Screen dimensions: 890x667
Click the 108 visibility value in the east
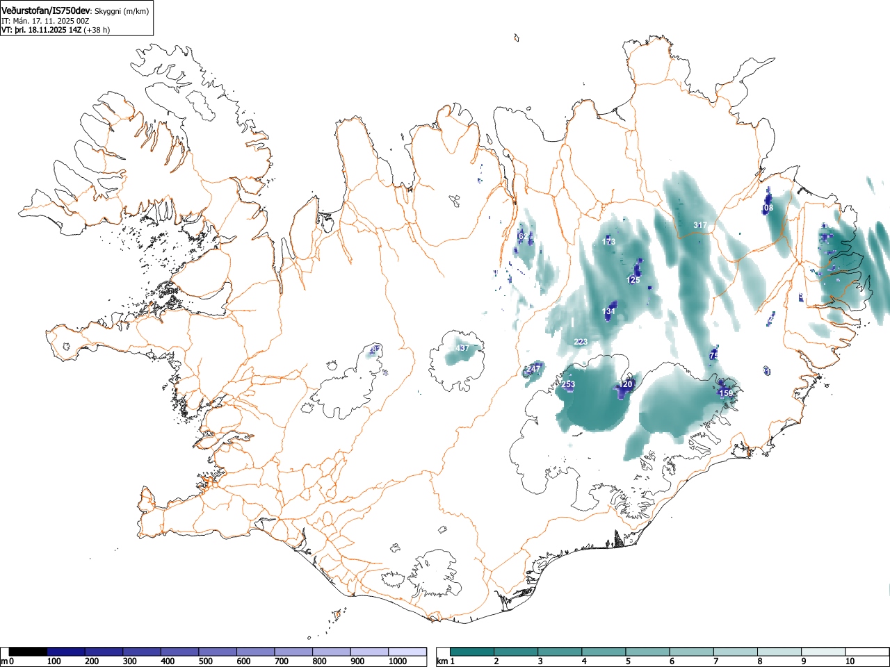click(768, 208)
